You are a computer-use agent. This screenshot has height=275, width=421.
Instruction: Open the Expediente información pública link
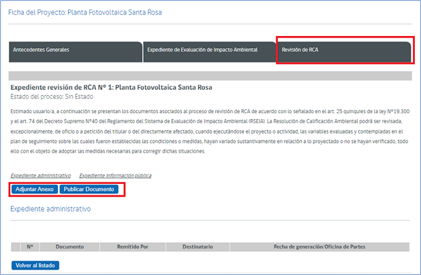tap(115, 175)
